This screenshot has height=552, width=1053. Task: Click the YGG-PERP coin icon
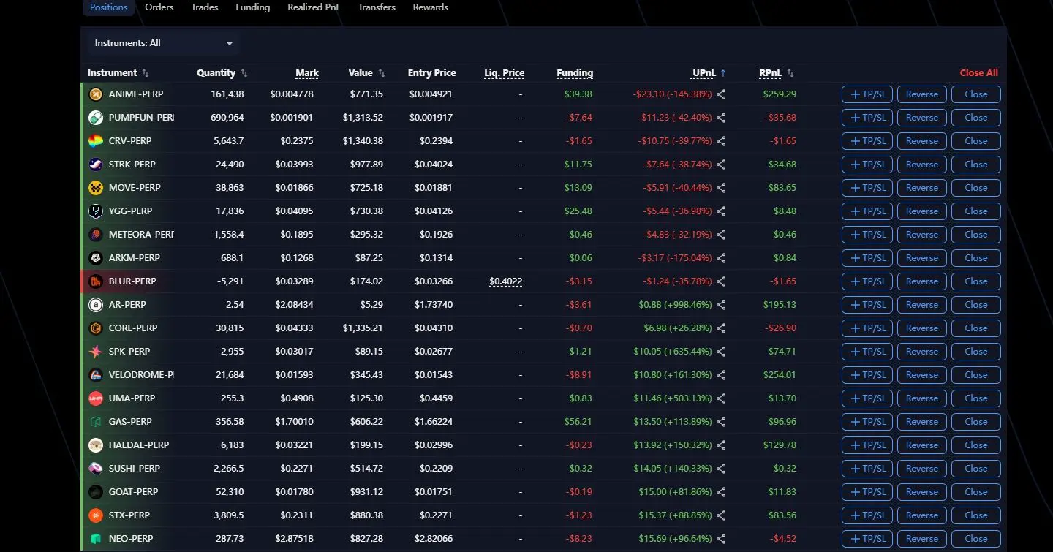point(96,211)
